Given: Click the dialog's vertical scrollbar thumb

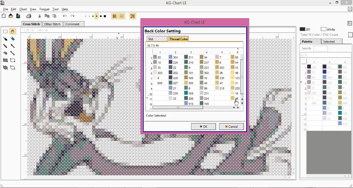Looking at the screenshot, I should click(242, 77).
